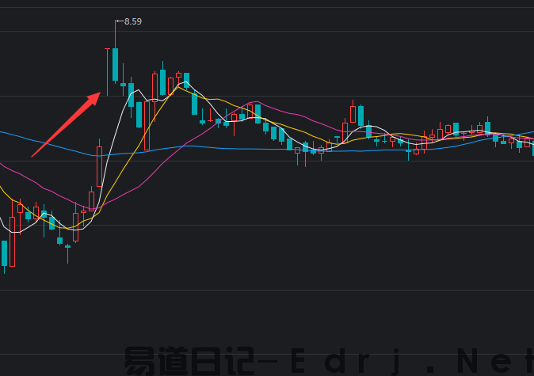
Task: Select the tall teal candlestick under 8.59
Action: tap(115, 51)
